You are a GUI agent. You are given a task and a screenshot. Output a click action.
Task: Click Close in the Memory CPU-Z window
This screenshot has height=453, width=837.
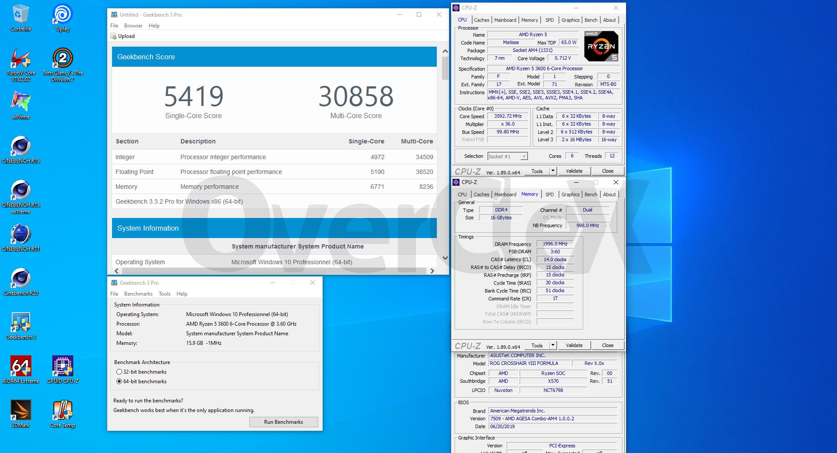pos(608,345)
